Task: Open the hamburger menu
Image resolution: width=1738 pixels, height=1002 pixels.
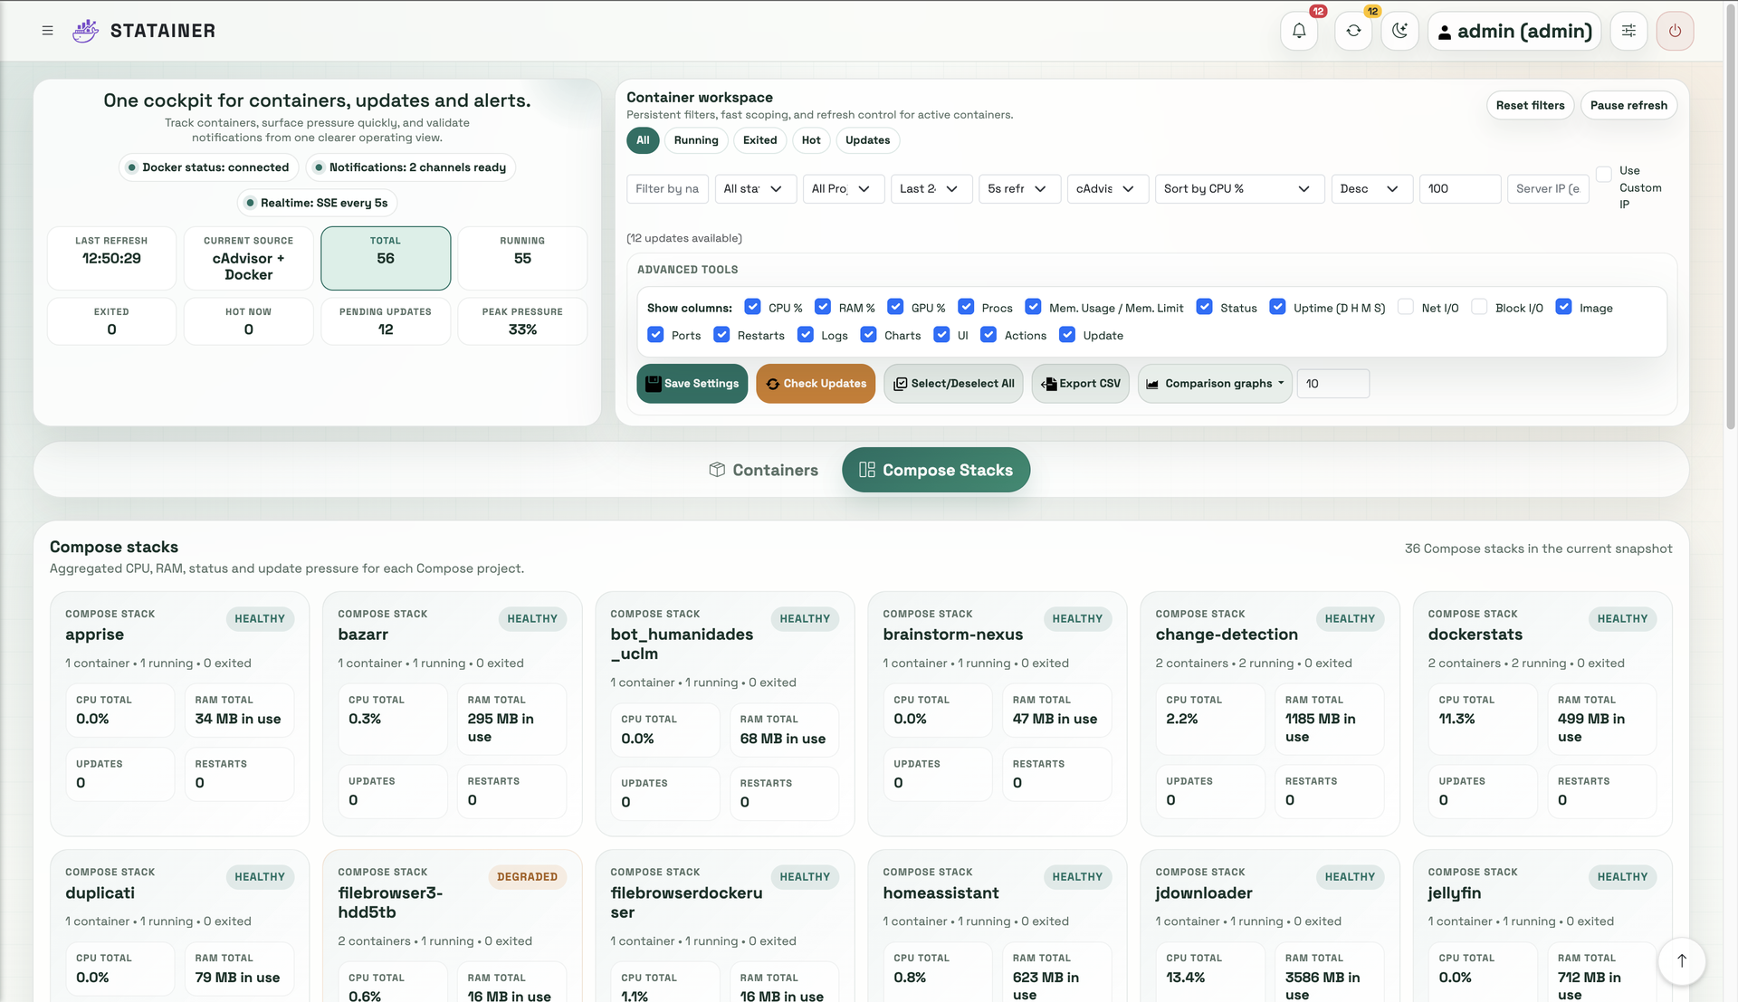Action: point(47,31)
